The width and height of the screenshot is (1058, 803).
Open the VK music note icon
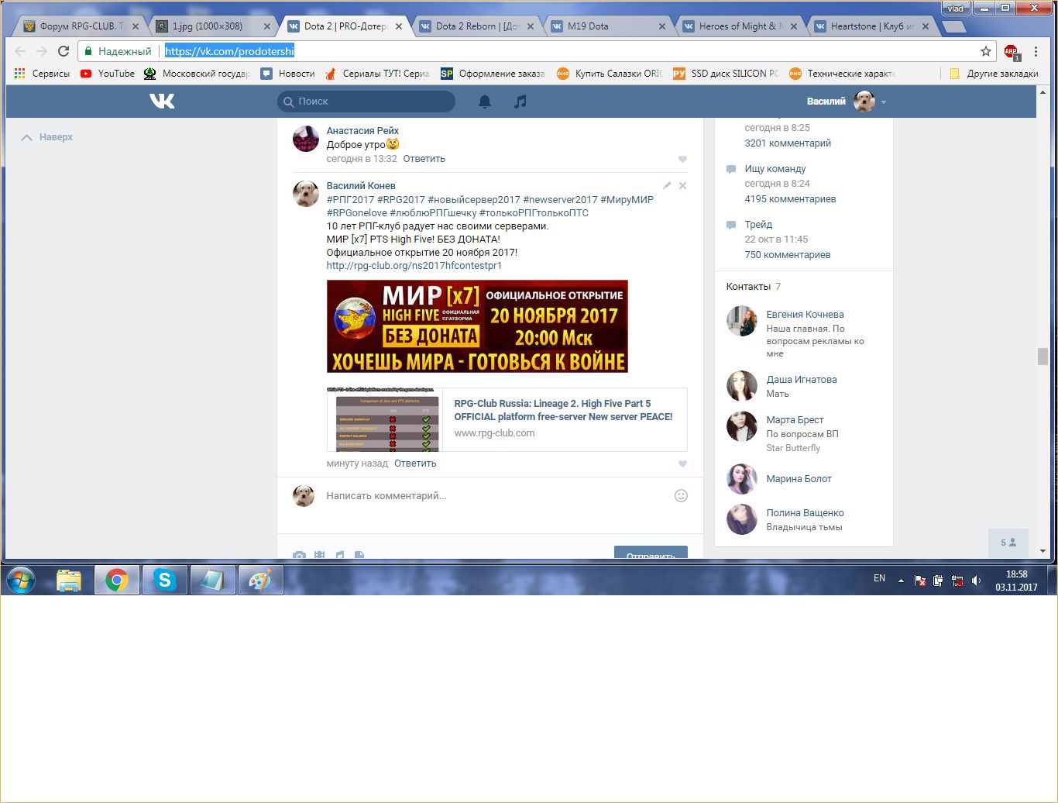point(520,102)
